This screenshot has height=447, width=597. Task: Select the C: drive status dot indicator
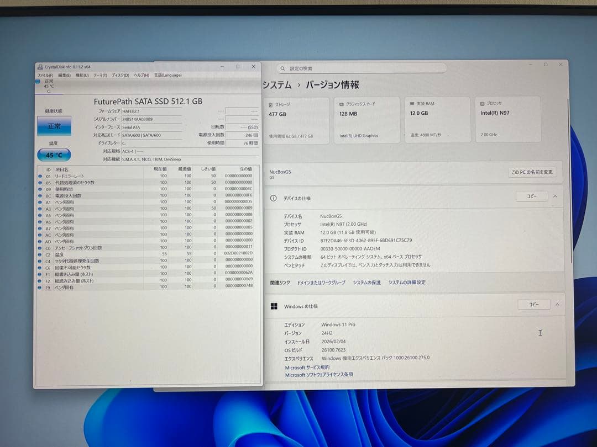coord(38,81)
